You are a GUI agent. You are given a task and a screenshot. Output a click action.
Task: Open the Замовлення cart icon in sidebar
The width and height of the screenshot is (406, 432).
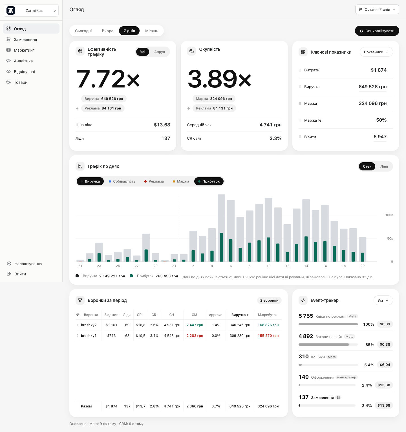point(8,40)
